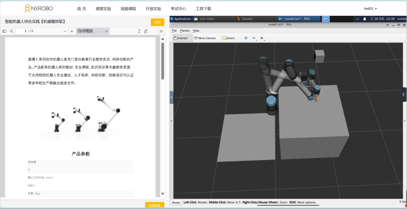Click the PDF search magnifier icon
407x209 pixels.
click(12, 31)
